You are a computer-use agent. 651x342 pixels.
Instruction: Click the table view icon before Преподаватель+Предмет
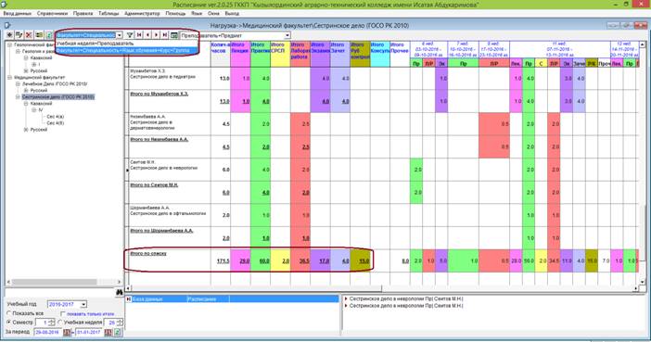[174, 35]
